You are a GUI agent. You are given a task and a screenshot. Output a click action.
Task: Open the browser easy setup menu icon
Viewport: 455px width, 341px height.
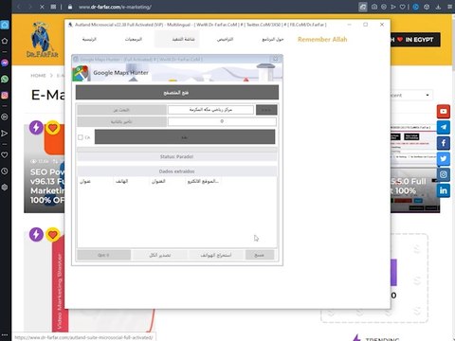tap(449, 7)
